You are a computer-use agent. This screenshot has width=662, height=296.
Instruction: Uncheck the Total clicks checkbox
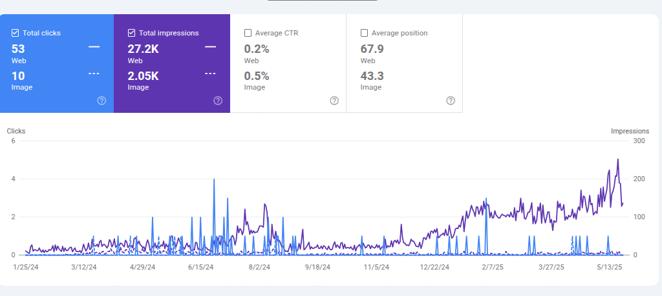point(16,33)
